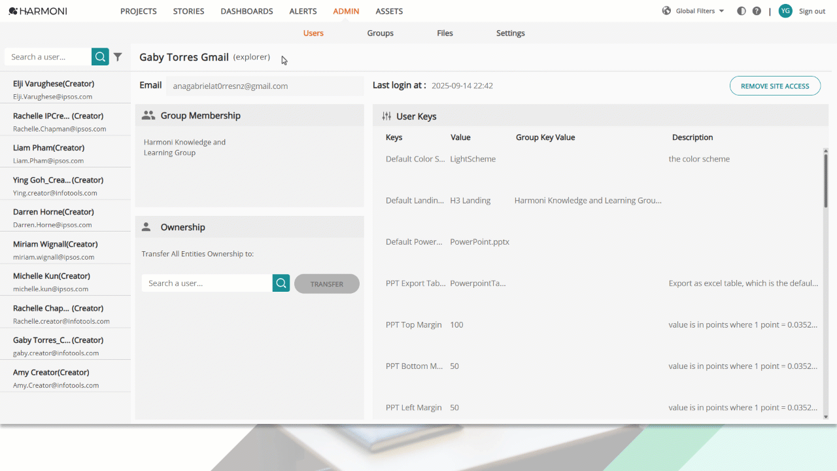
Task: Click the LightScheme value
Action: pos(473,159)
